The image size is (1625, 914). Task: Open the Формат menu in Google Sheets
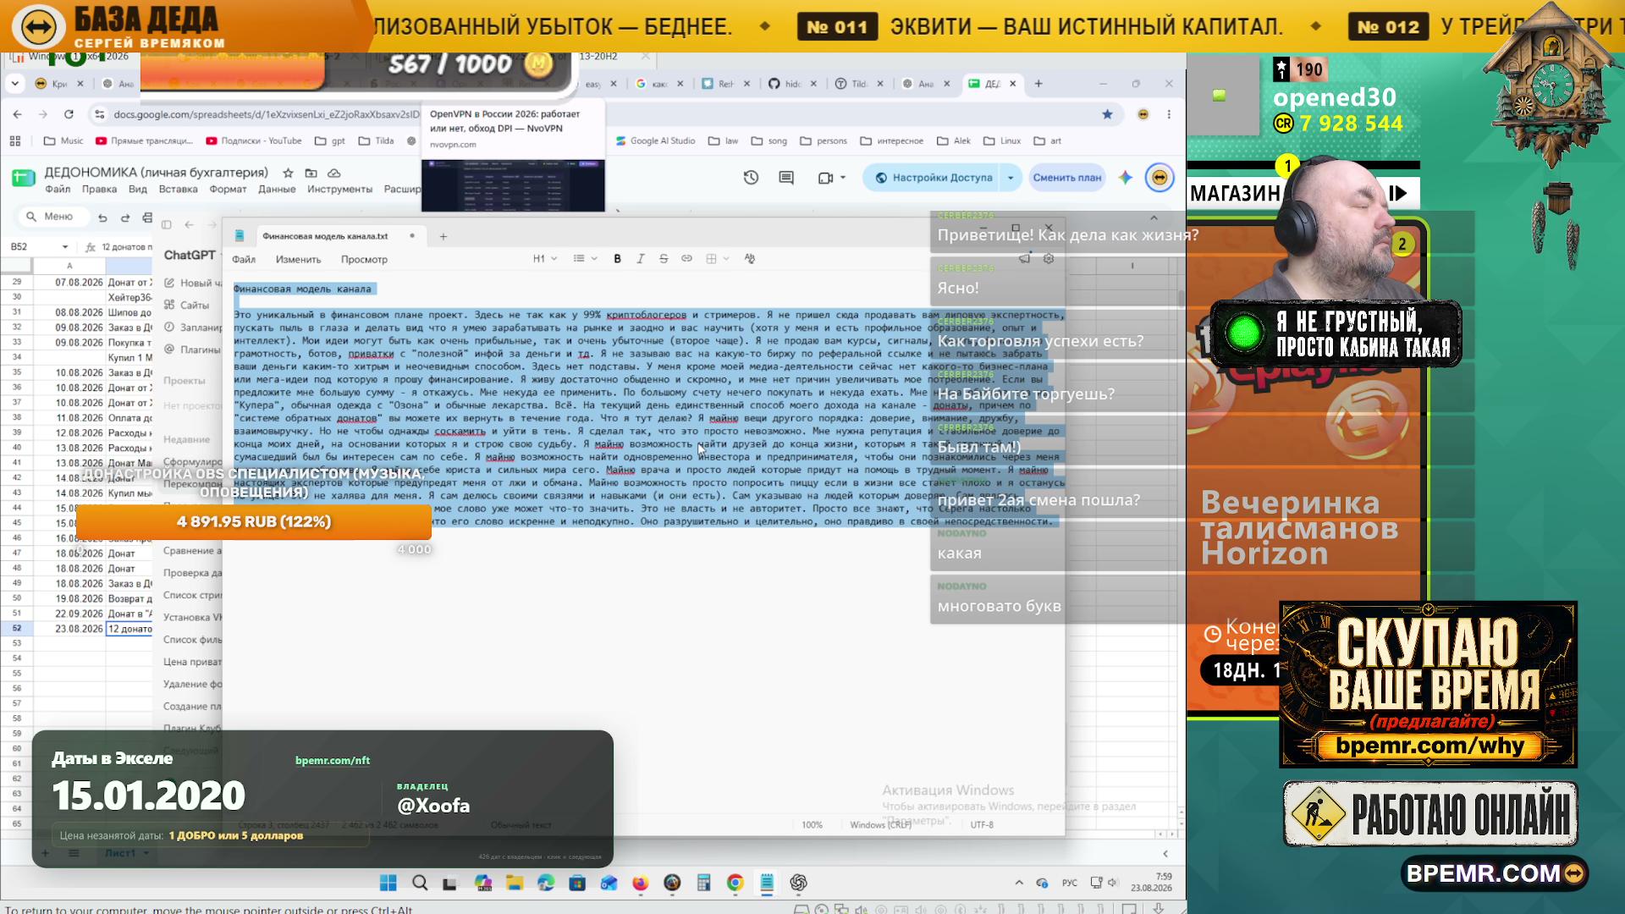(x=228, y=190)
